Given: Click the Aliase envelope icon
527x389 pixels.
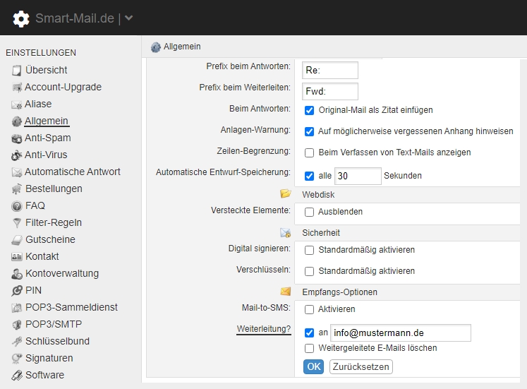Looking at the screenshot, I should pos(16,104).
